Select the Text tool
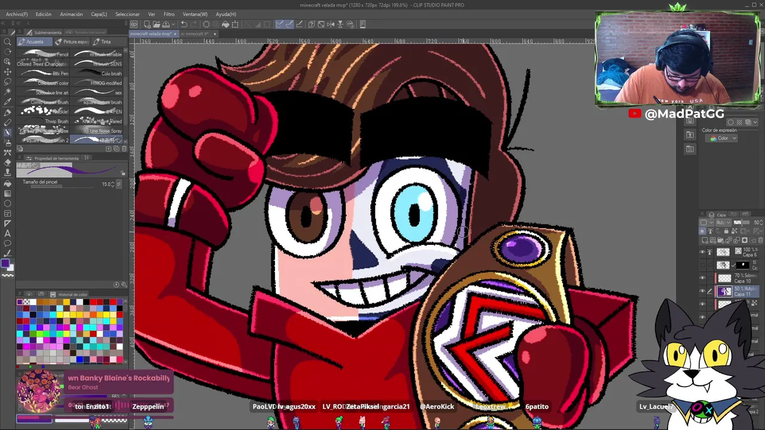Screen dimensions: 765x430 click(8, 234)
